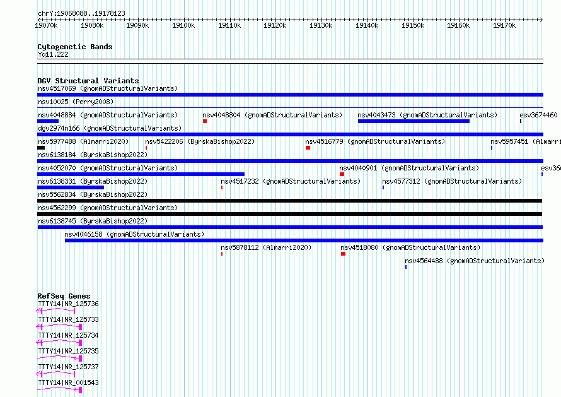
Task: Click the red nsv4516779 variant marker
Action: point(308,148)
